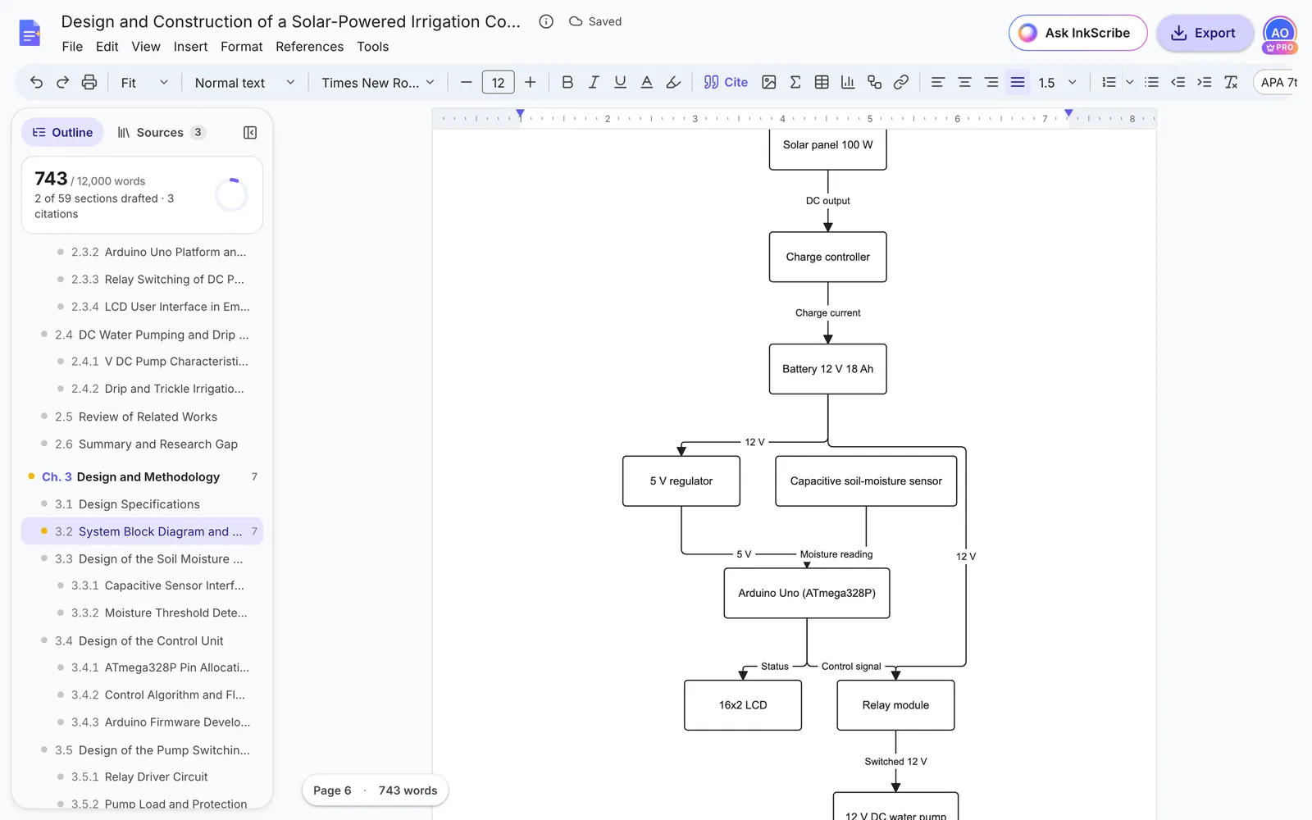
Task: Click the Ask InkScribe button
Action: click(1077, 33)
